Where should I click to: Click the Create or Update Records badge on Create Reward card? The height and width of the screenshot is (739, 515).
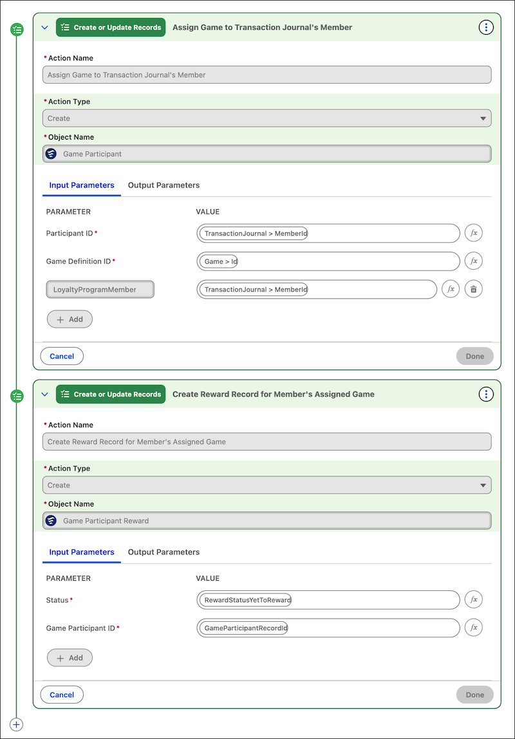111,394
